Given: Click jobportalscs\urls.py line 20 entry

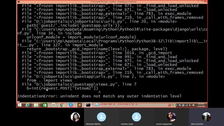Looking at the screenshot, I should (x=99, y=21).
